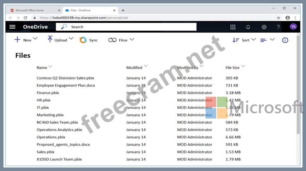The image size is (306, 171).
Task: Click the browser address bar URL
Action: (84, 18)
